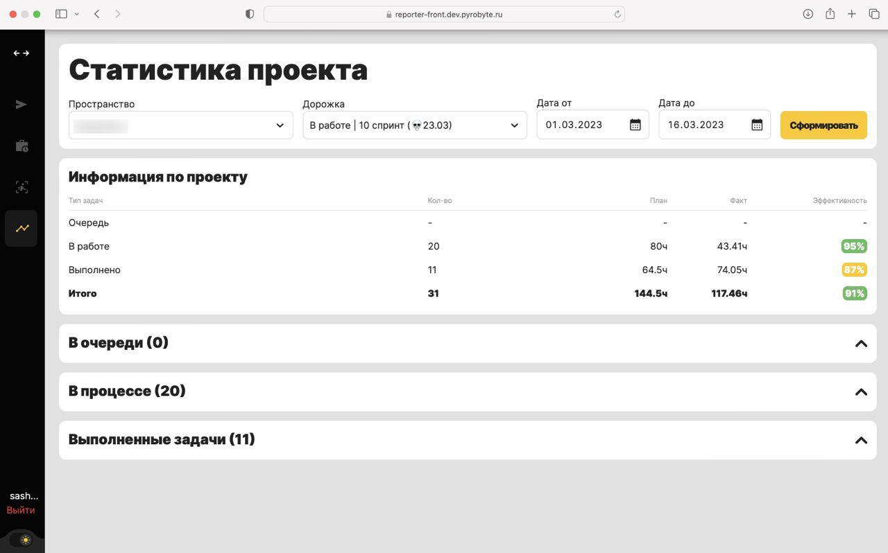888x553 pixels.
Task: Open the calendar picker next to "Дата до"
Action: pos(757,125)
